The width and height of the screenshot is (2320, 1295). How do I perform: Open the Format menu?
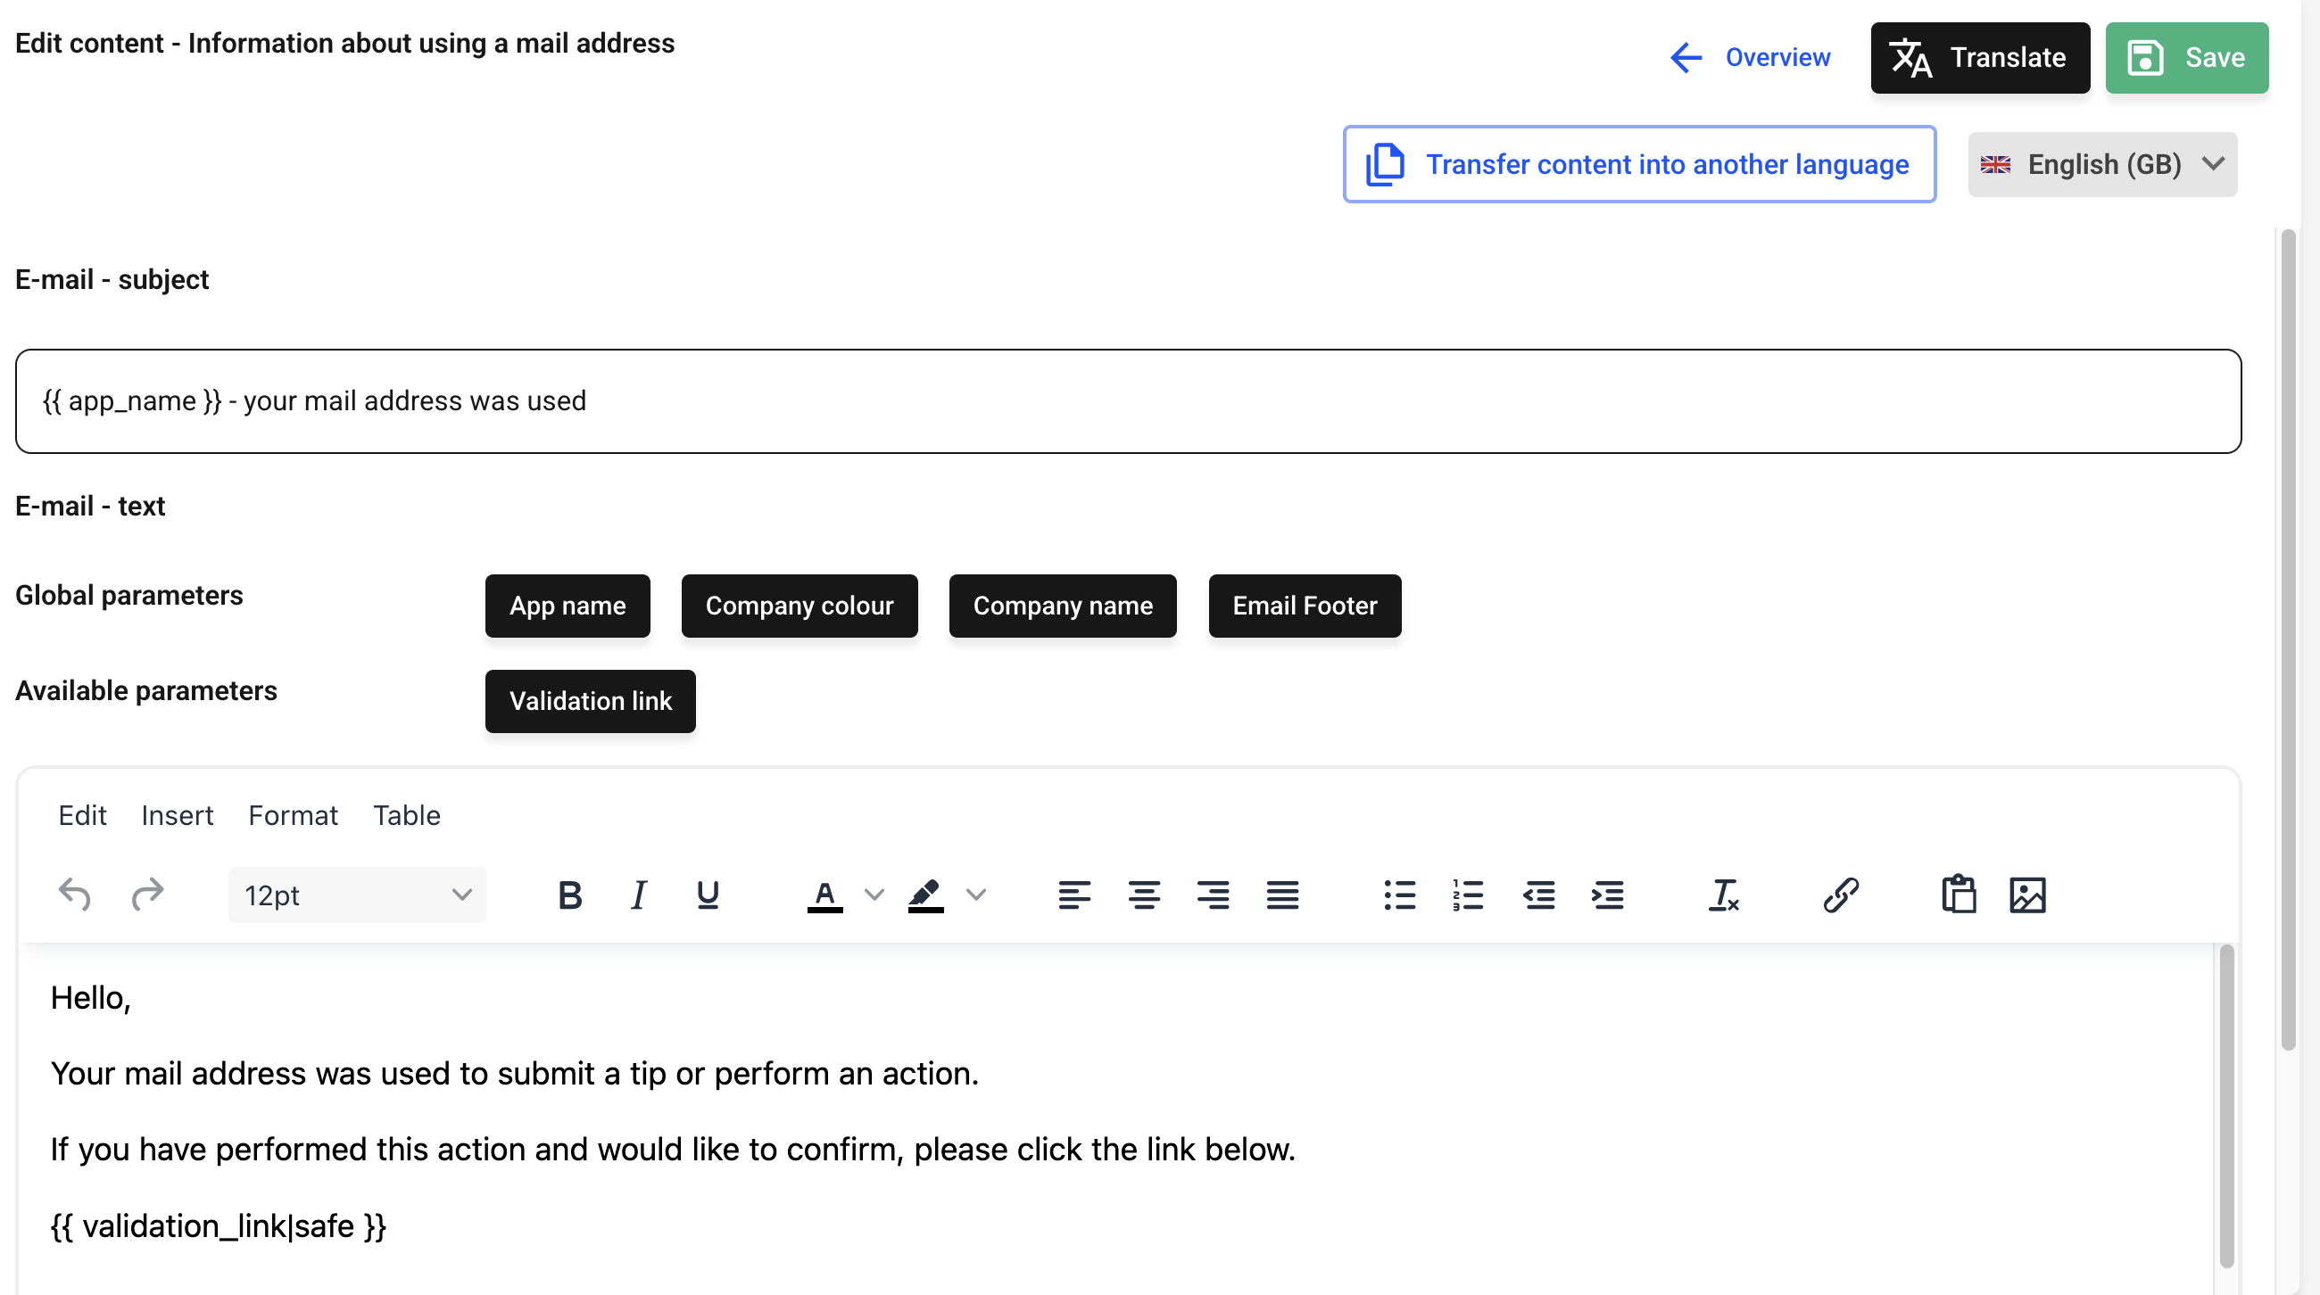(x=293, y=815)
